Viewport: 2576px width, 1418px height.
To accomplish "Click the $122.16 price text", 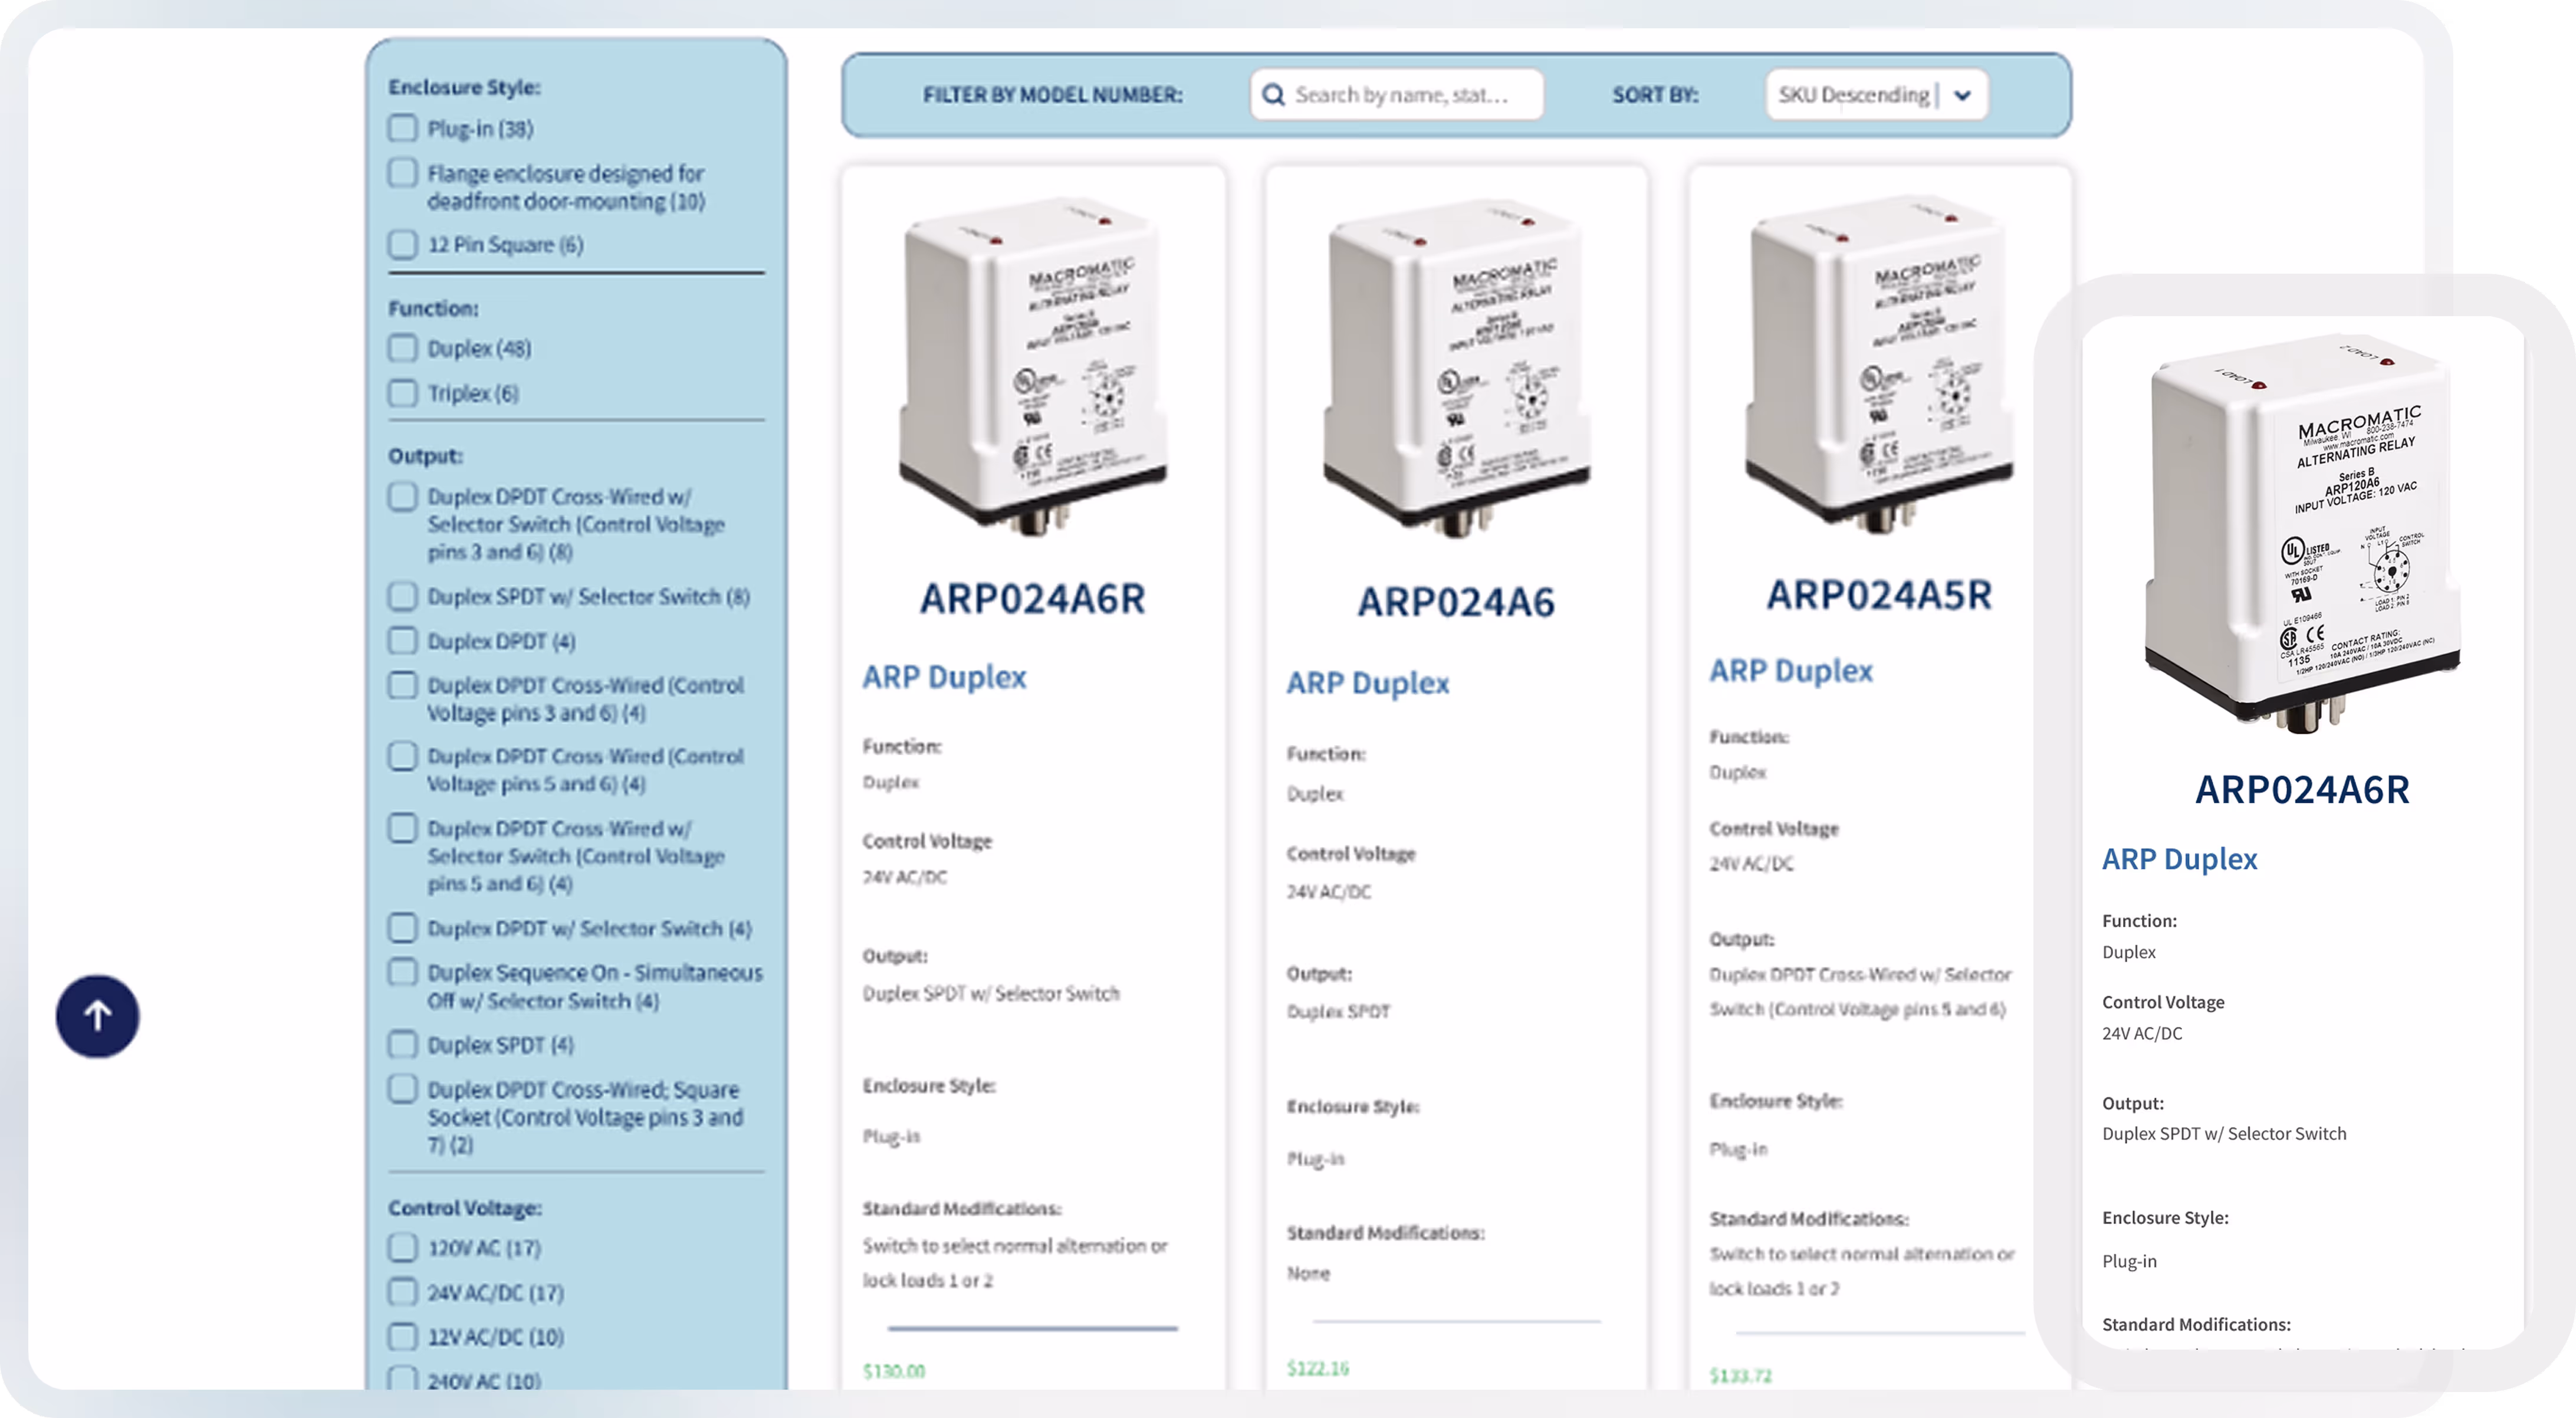I will 1318,1368.
